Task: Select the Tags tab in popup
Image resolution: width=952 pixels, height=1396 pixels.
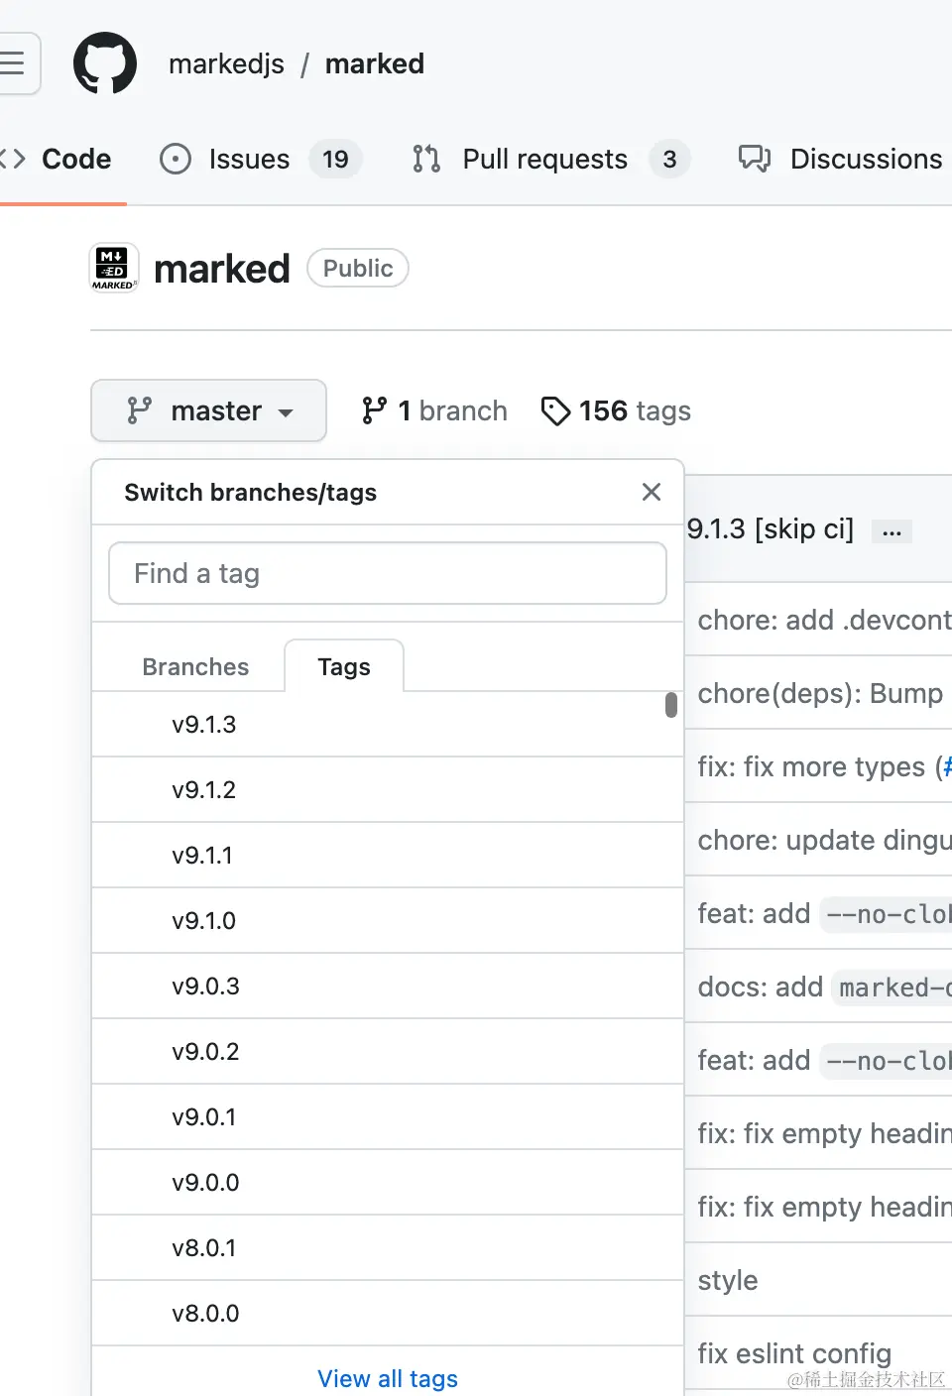Action: click(x=344, y=666)
